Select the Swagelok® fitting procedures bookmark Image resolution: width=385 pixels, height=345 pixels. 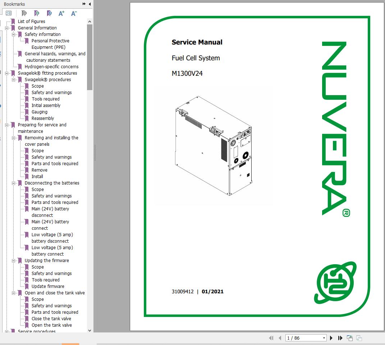coord(47,73)
